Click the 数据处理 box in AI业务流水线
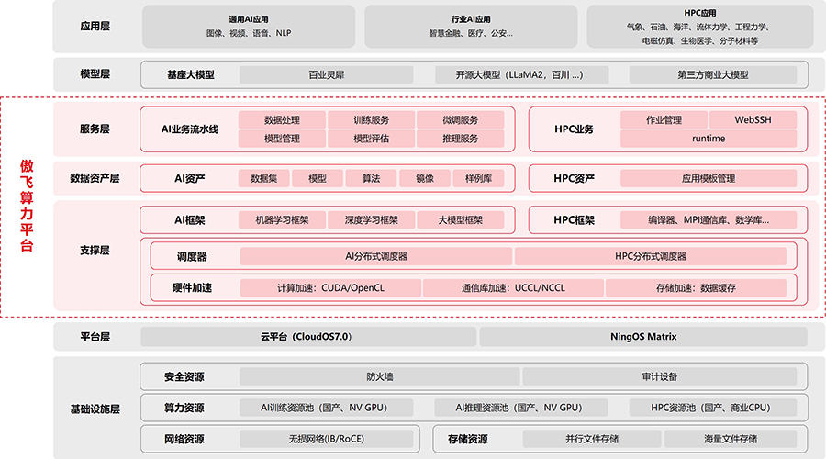Screen dimensions: 826x459 coord(282,120)
